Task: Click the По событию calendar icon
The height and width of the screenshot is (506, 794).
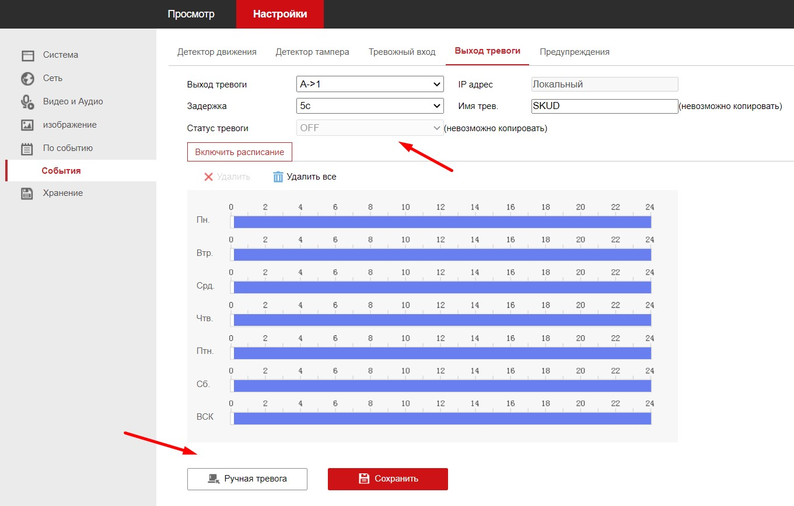Action: coord(27,149)
